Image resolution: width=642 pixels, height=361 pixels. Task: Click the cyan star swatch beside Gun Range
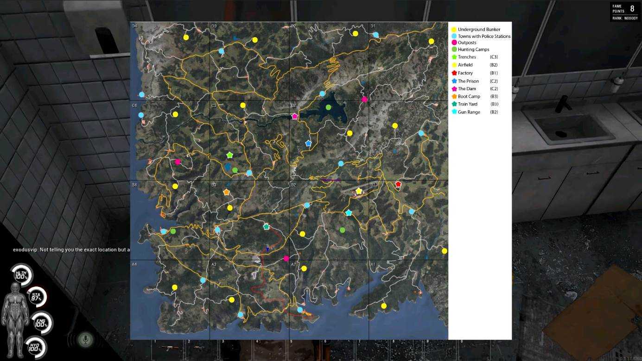tap(454, 112)
